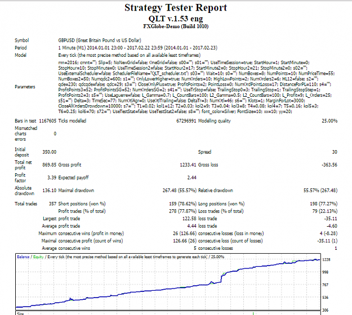Click 'Total net profit' label
Screen dimensions: 352x315
[23, 165]
